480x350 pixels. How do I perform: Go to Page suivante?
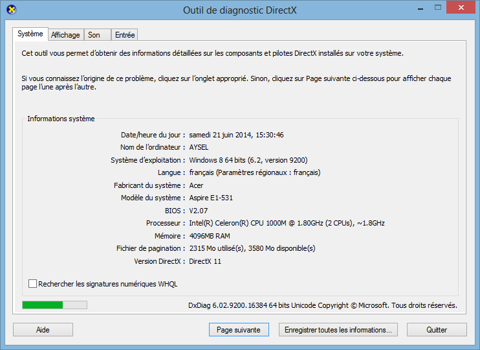pyautogui.click(x=239, y=330)
